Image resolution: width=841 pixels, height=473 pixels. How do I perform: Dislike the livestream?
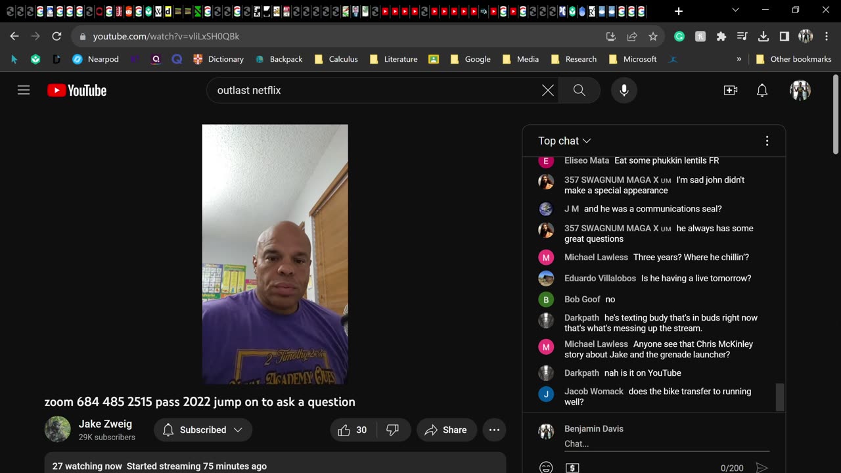pyautogui.click(x=393, y=430)
